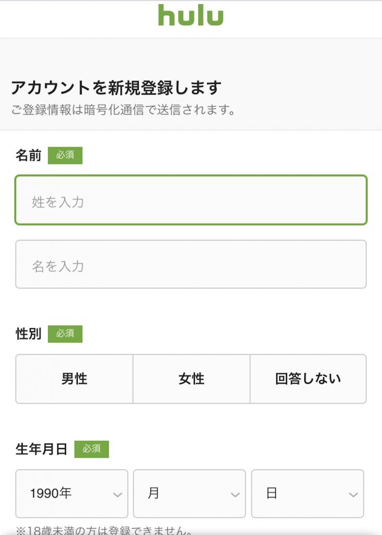Click the 名を入力 first name field

pos(191,264)
